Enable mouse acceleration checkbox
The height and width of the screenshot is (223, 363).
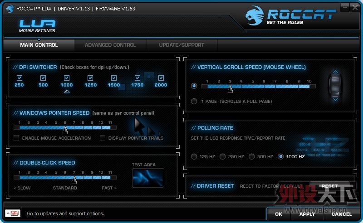point(16,138)
